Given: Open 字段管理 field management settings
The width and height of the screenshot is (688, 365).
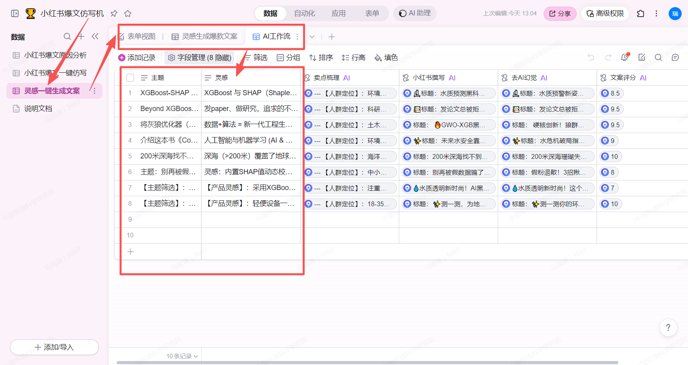Looking at the screenshot, I should click(199, 58).
